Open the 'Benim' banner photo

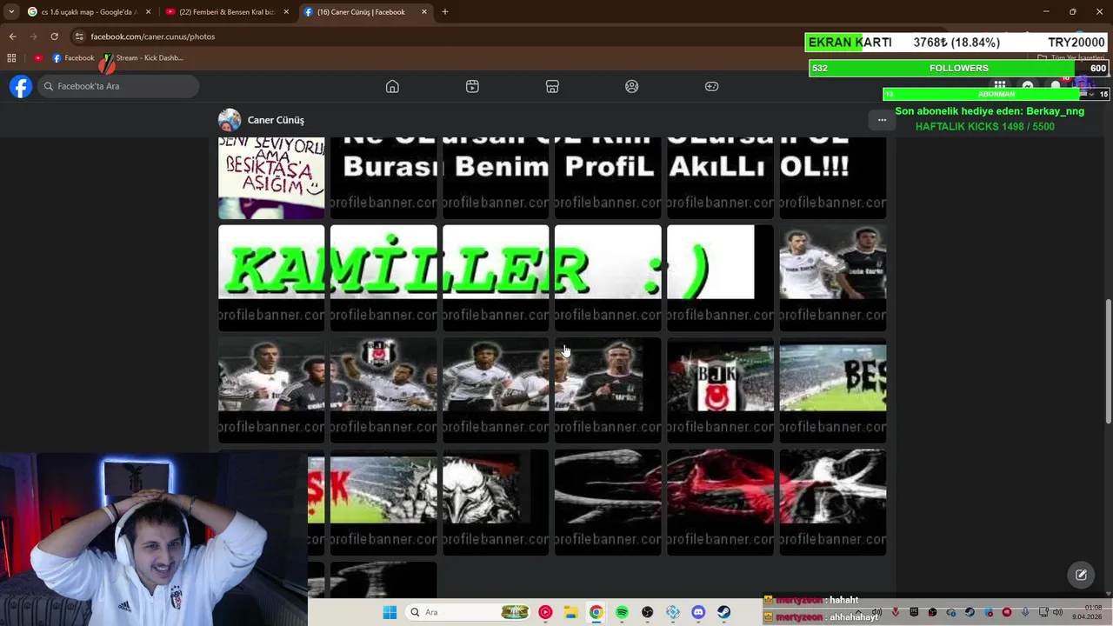pyautogui.click(x=496, y=177)
